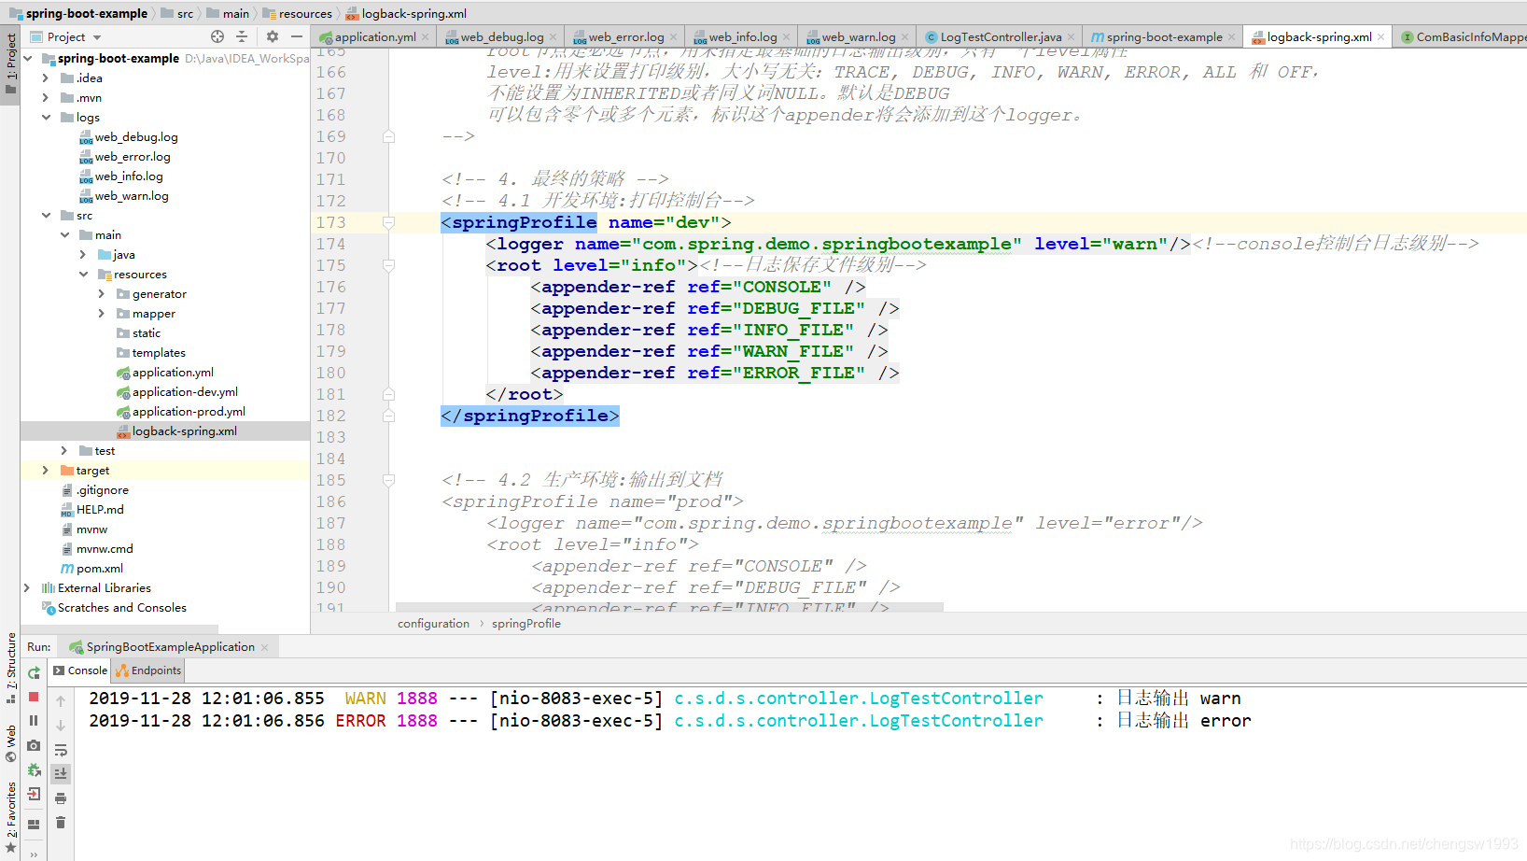Expand the generator folder
The image size is (1527, 861).
click(x=102, y=293)
